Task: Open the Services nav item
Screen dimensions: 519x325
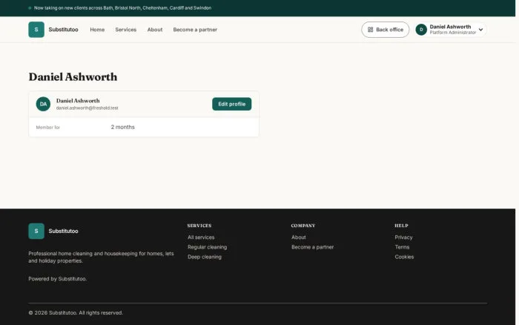Action: [126, 30]
